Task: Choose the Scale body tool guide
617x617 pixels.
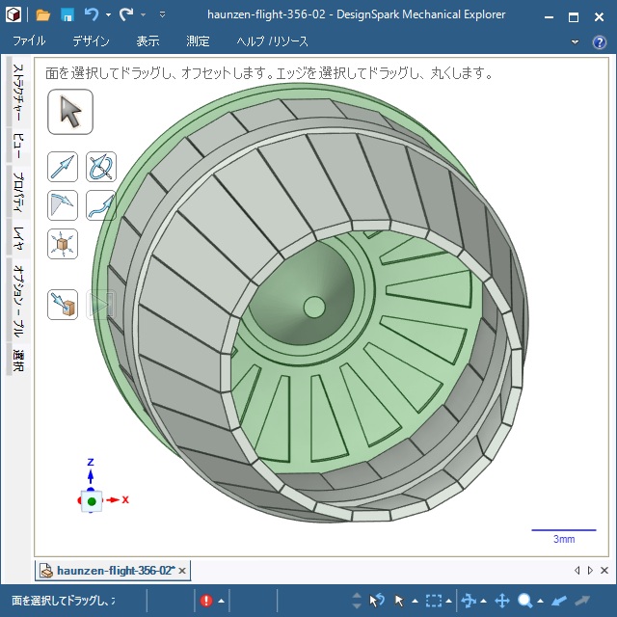Action: pyautogui.click(x=63, y=244)
